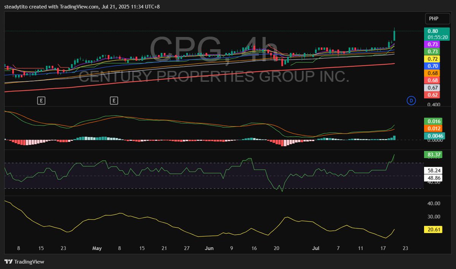Select the RSI level label 58.24
Viewport: 456px width, 269px height.
click(434, 171)
